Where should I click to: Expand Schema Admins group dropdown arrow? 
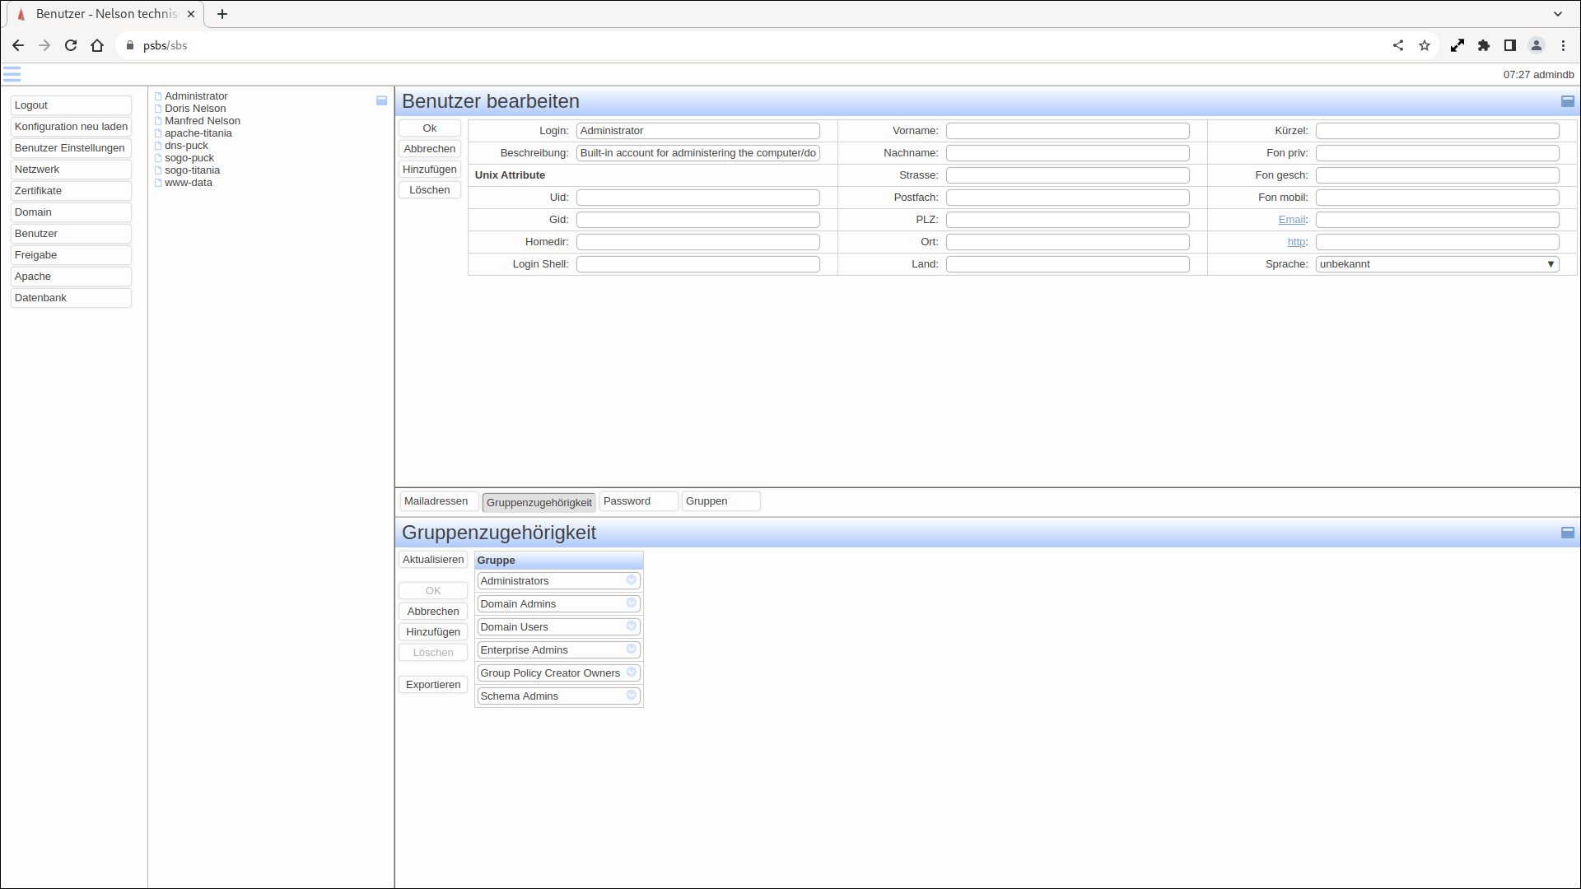click(x=631, y=696)
